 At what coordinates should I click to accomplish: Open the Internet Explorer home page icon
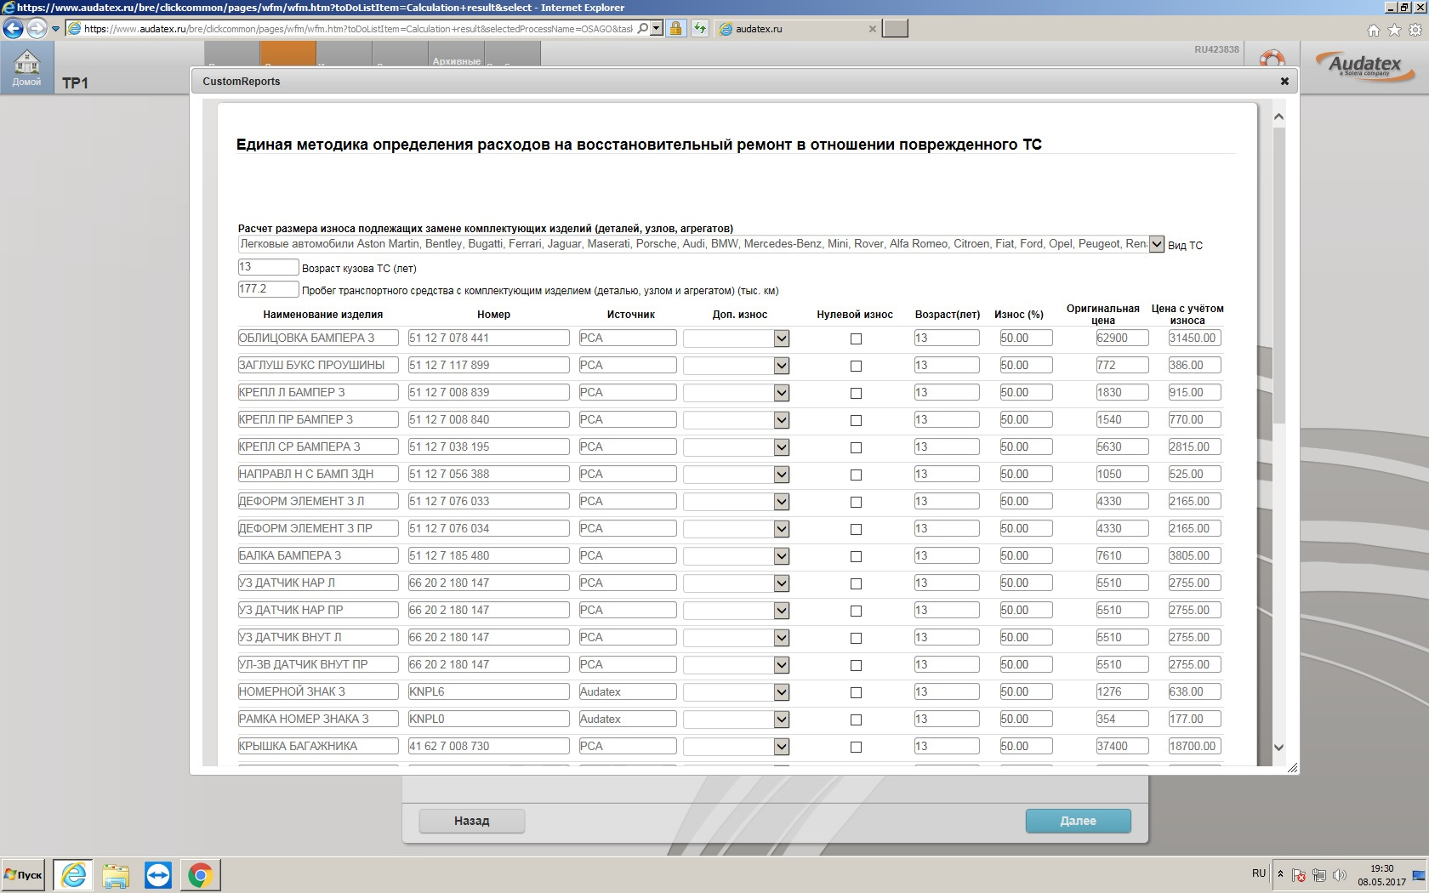(1373, 30)
